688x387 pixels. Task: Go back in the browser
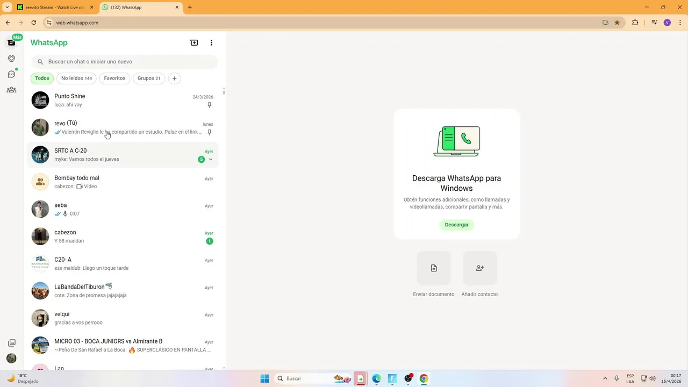point(8,23)
